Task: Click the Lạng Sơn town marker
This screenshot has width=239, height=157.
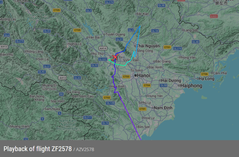Action: coord(183,30)
